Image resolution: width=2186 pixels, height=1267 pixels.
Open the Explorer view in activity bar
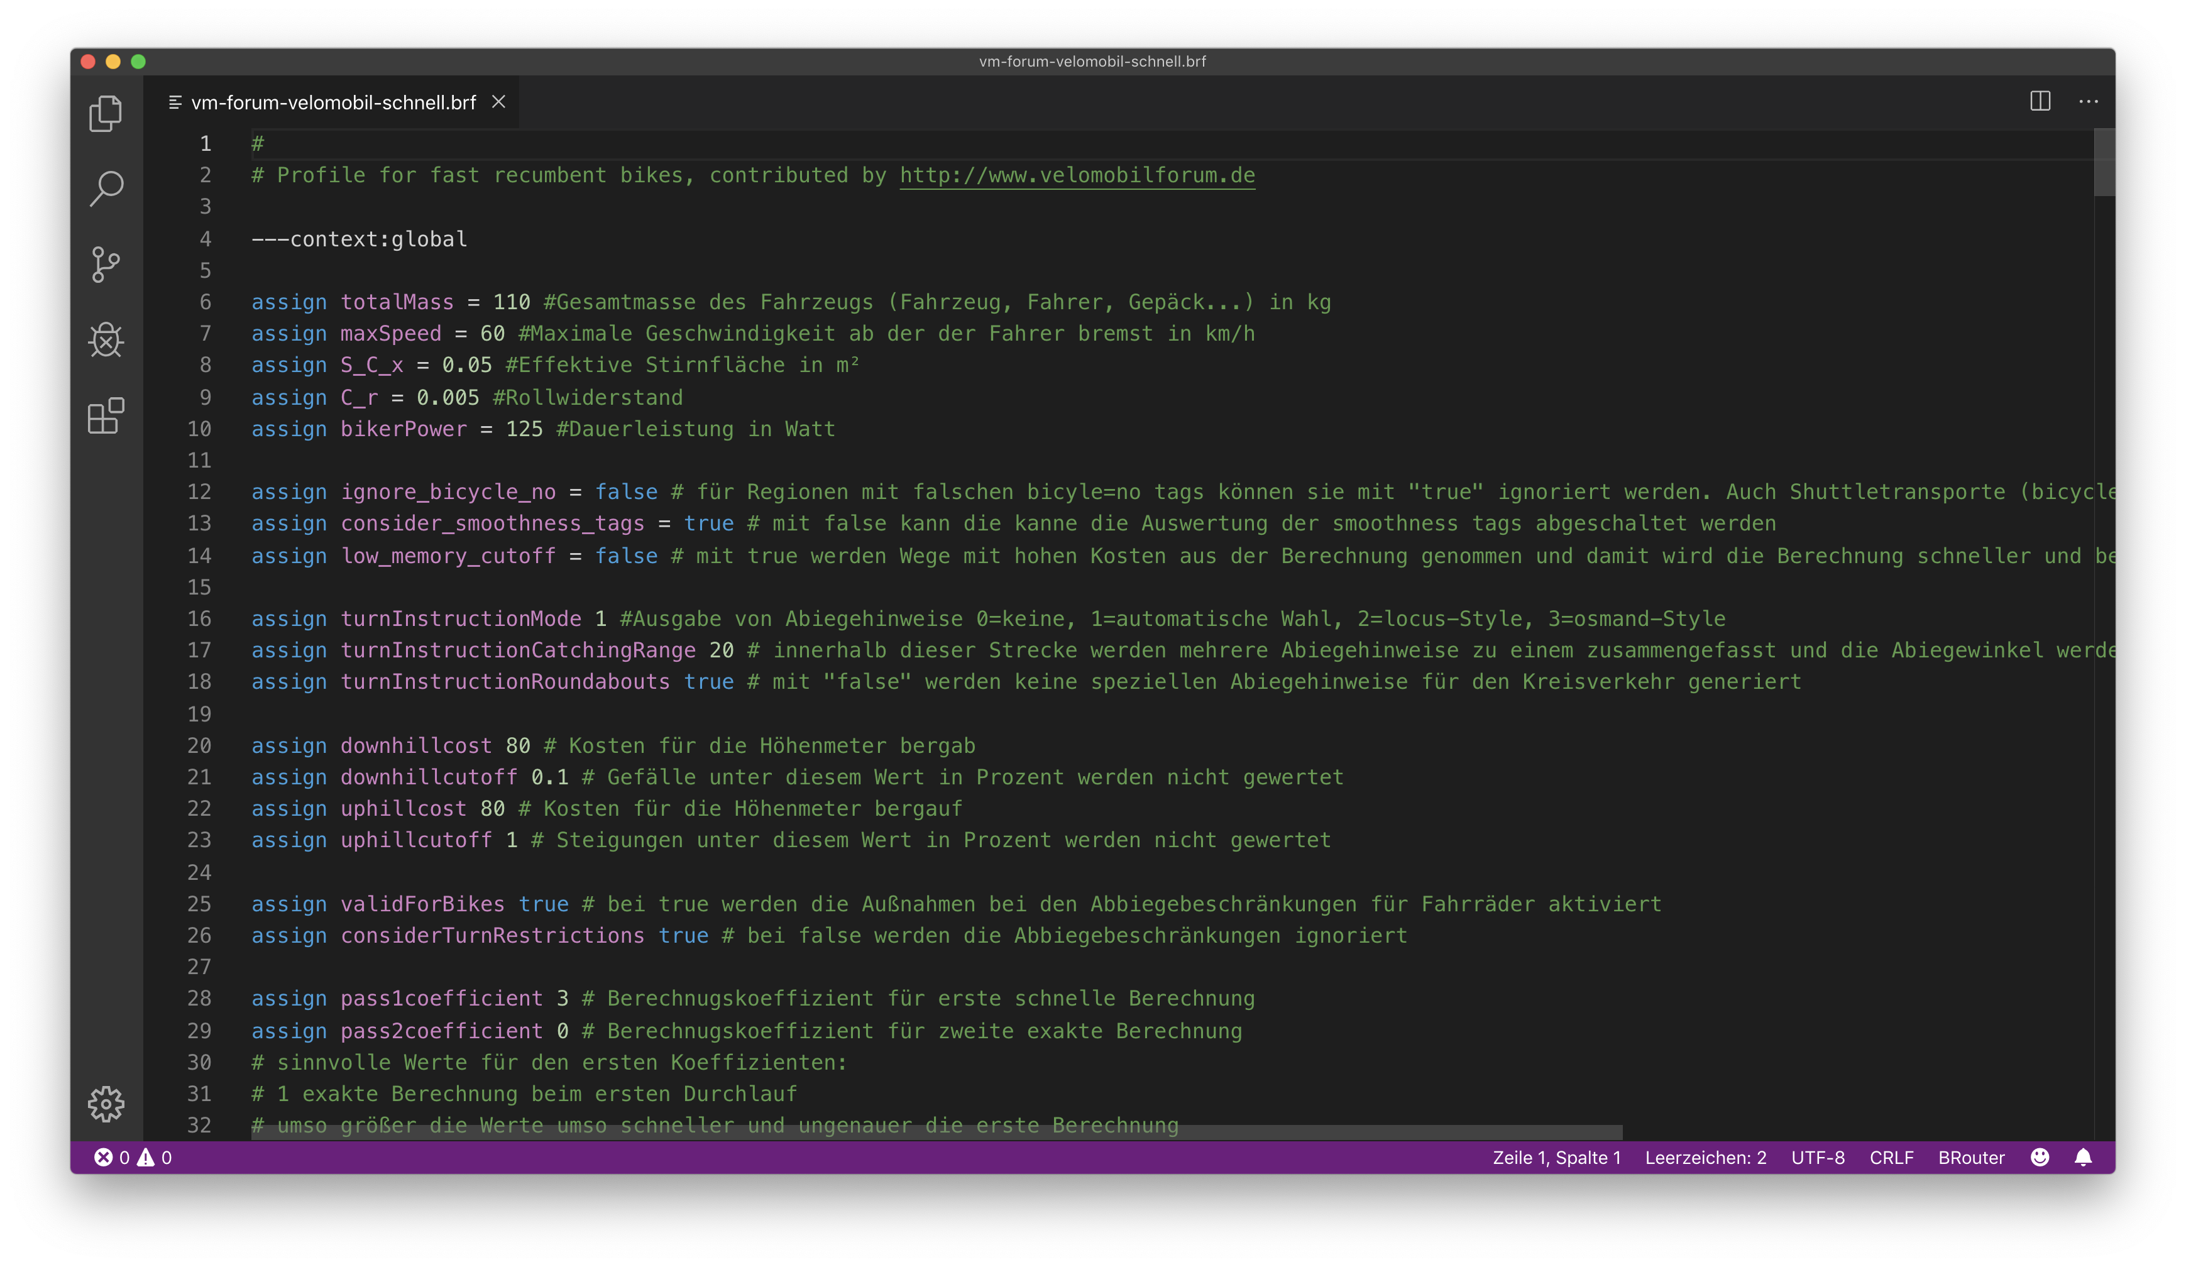pos(106,114)
